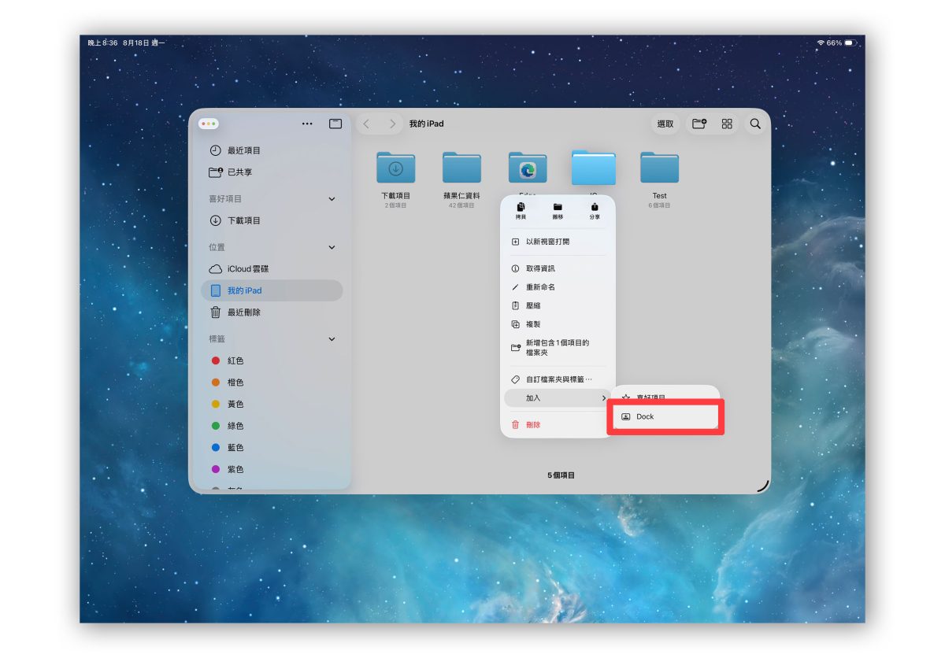Screen dimensions: 945x658
Task: Select the 橙色 orange tag
Action: pyautogui.click(x=272, y=383)
